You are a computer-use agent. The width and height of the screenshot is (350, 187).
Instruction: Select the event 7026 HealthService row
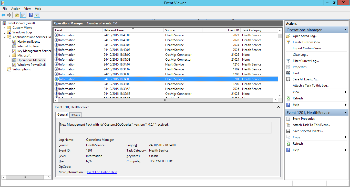tap(166, 89)
